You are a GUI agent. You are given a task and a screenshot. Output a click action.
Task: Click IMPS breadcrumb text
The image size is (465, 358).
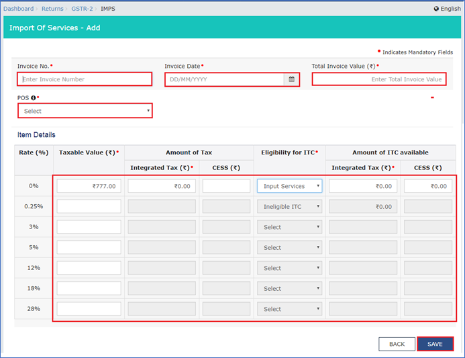[108, 9]
